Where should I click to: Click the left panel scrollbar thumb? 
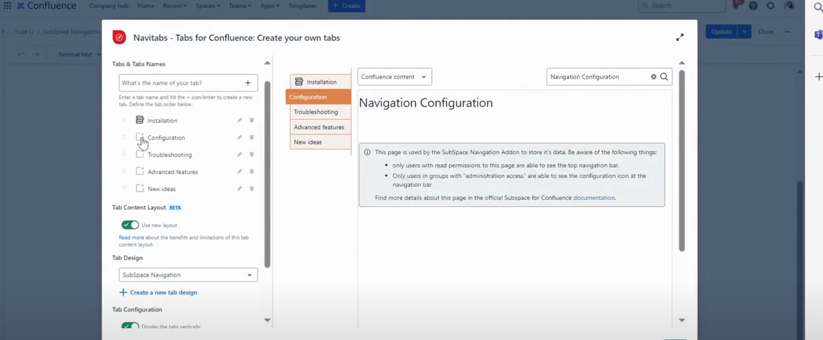point(267,174)
